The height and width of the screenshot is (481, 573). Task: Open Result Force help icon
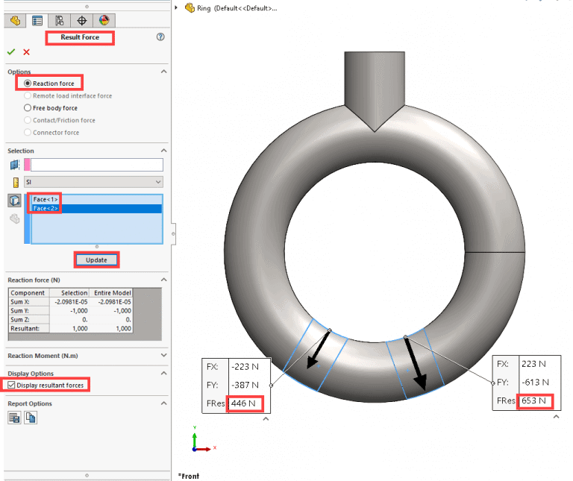(x=160, y=37)
